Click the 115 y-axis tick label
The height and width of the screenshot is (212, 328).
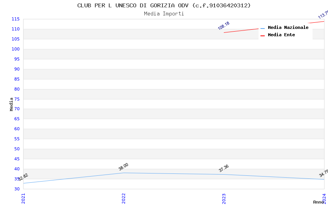click(x=15, y=19)
